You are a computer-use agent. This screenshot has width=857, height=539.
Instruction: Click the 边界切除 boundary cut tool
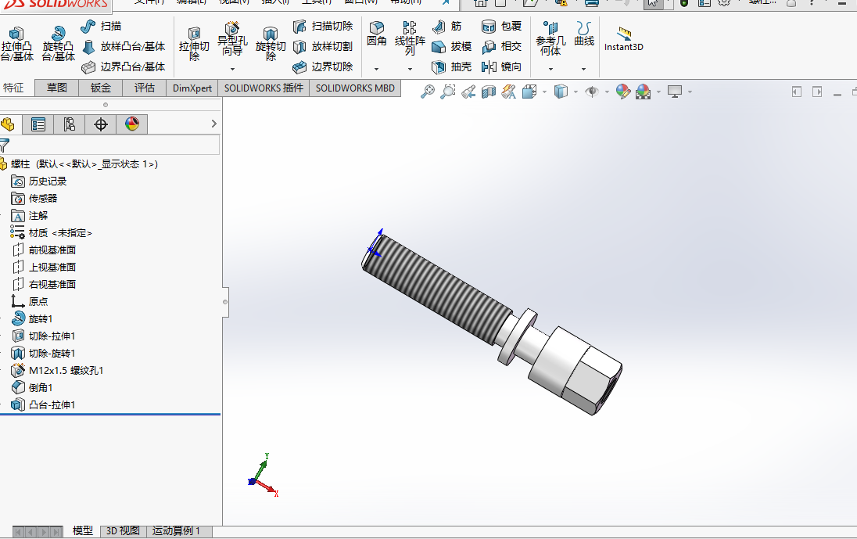click(x=323, y=66)
